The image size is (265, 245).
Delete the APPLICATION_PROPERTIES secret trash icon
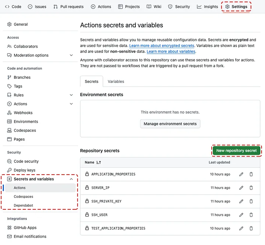pos(251,174)
